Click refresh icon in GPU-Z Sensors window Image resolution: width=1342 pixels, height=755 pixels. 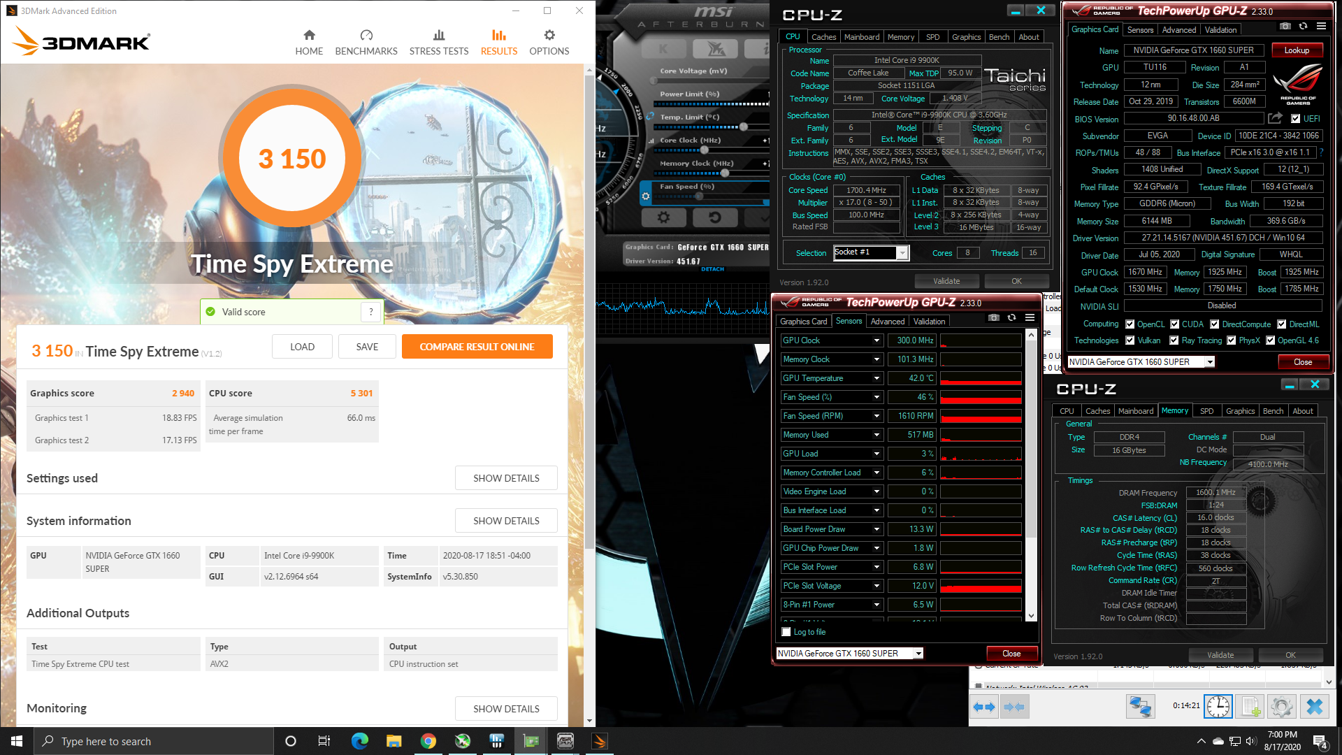click(1011, 318)
